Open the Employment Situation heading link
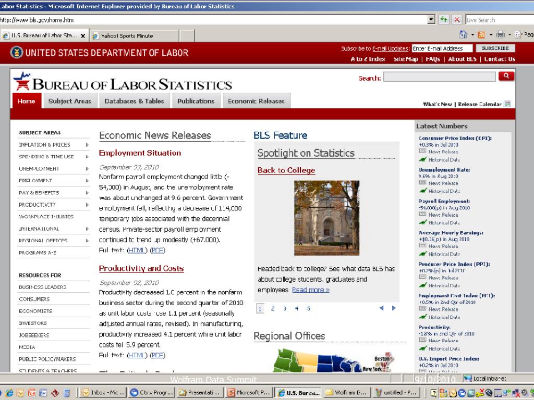The image size is (534, 400). pos(140,153)
